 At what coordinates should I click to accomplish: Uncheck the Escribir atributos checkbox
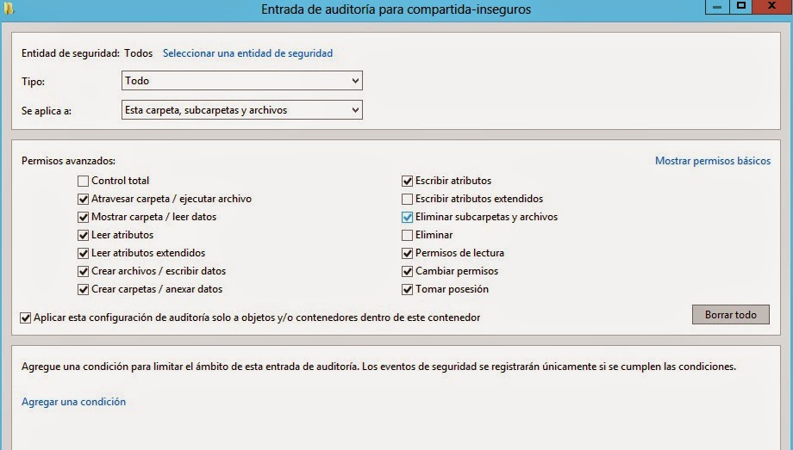pos(408,181)
